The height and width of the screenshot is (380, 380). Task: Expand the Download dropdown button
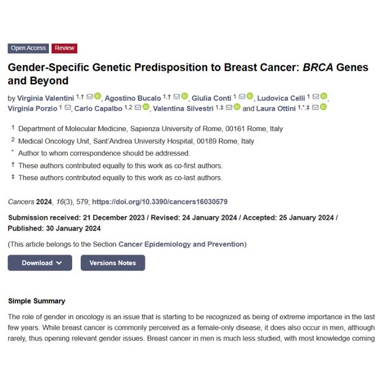pyautogui.click(x=41, y=263)
